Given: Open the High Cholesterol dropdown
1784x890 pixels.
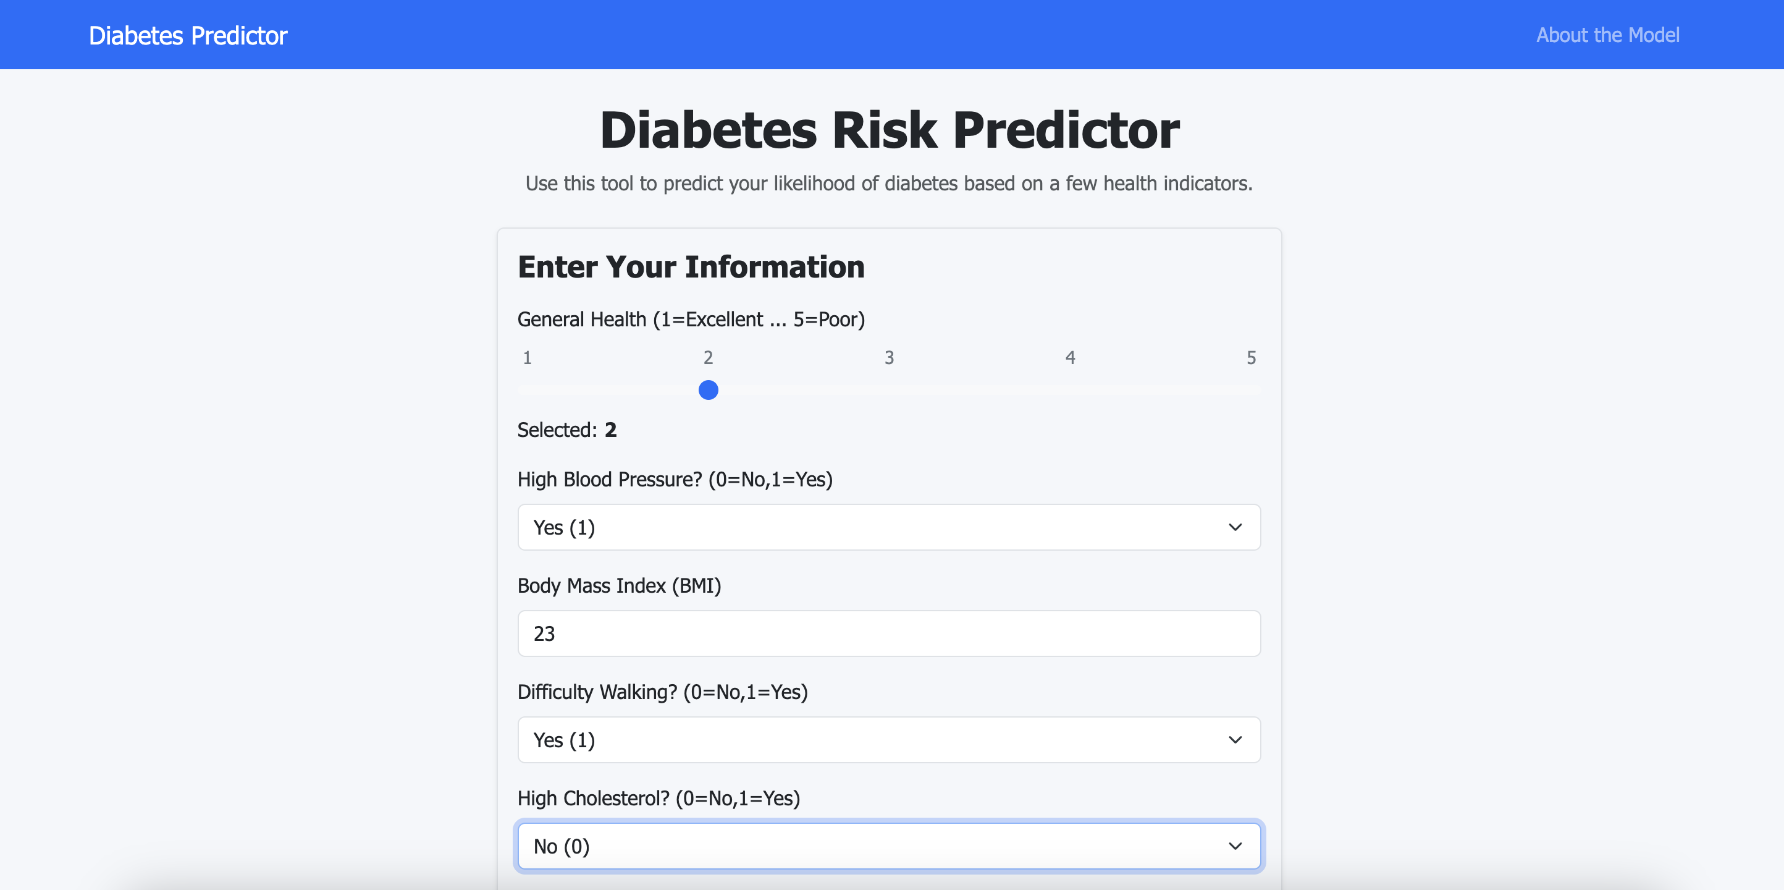Looking at the screenshot, I should coord(888,845).
